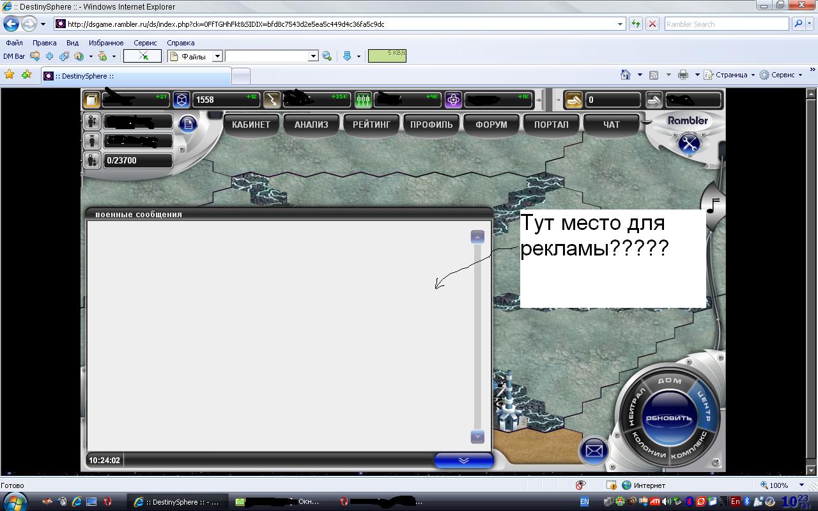Click the gold coins icon
The image size is (818, 511).
click(x=573, y=100)
